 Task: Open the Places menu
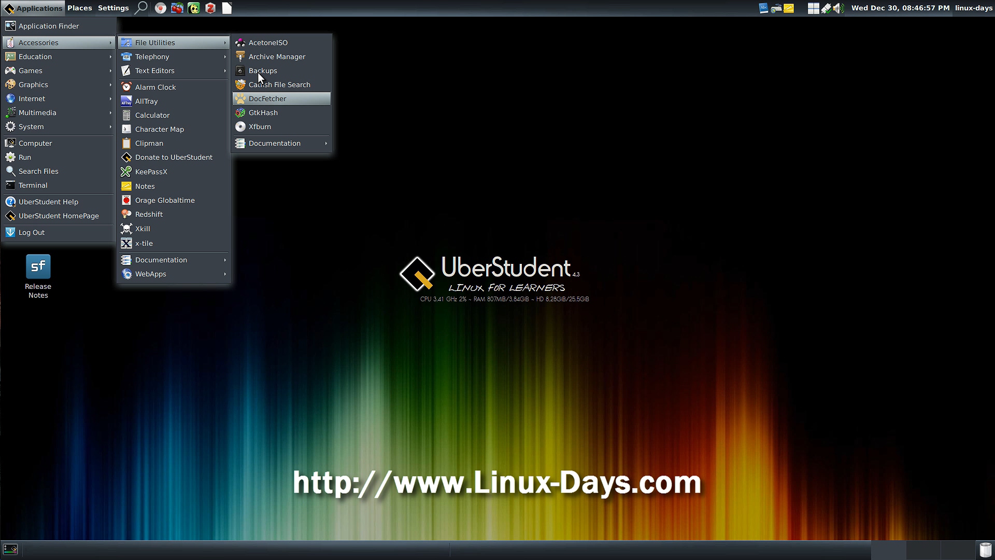(79, 8)
